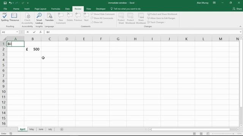
Task: Click the Name Box showing A1
Action: pos(8,32)
